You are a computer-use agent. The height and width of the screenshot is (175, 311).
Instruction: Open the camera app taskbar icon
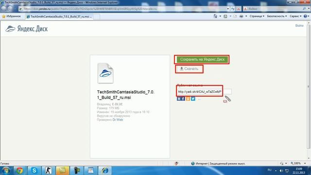point(77,171)
